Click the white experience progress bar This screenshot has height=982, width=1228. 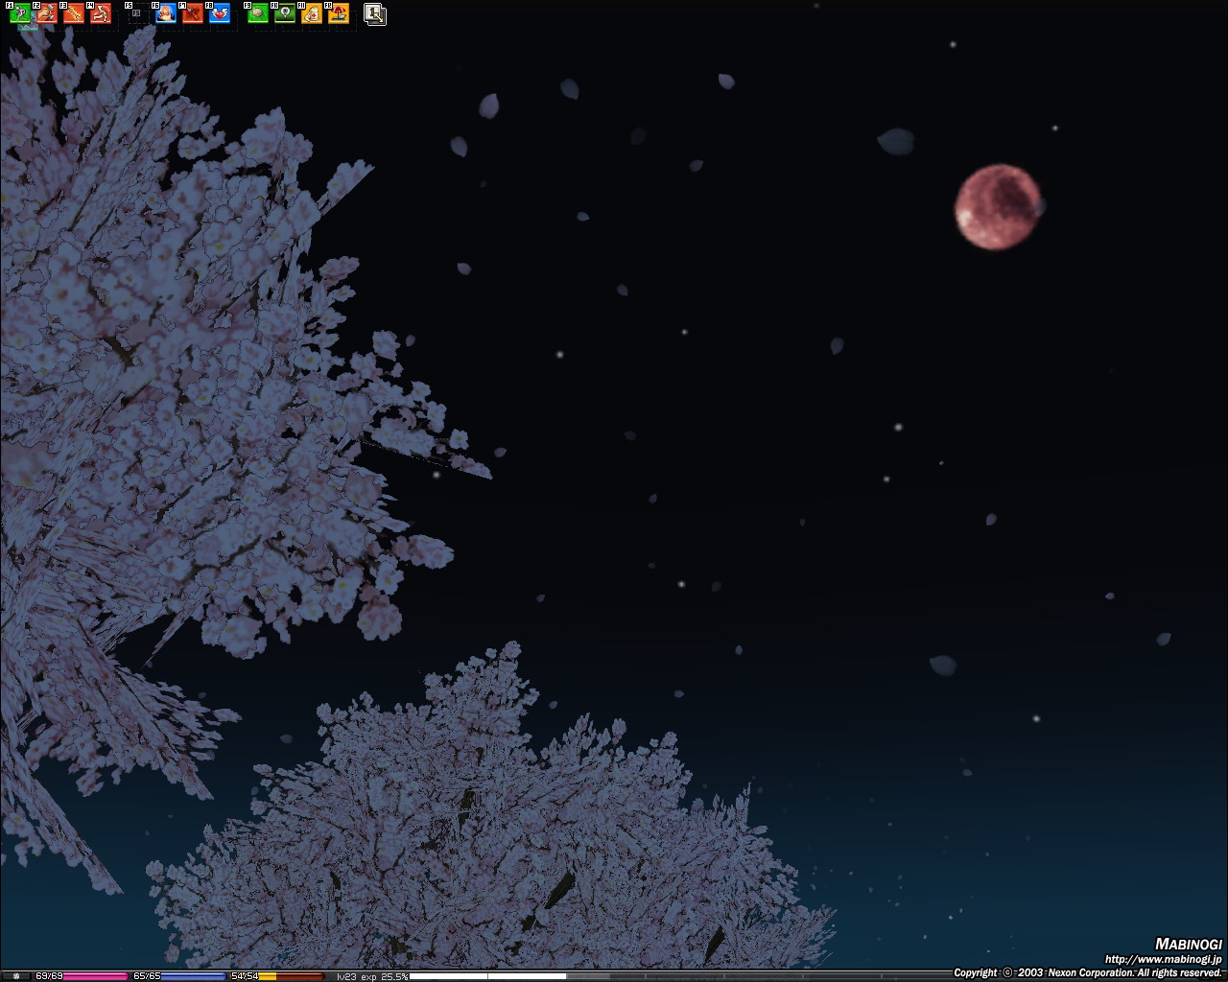click(487, 976)
